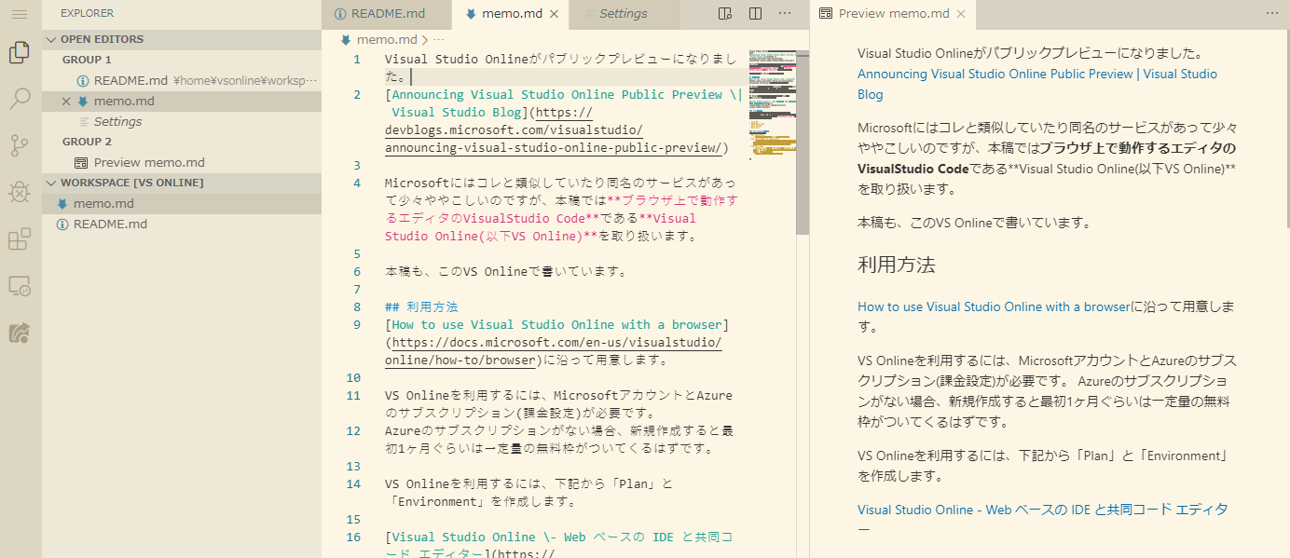Viewport: 1290px width, 558px height.
Task: Collapse the Open Editors section
Action: (x=182, y=39)
